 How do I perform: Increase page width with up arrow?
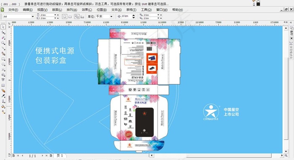(x=58, y=15)
